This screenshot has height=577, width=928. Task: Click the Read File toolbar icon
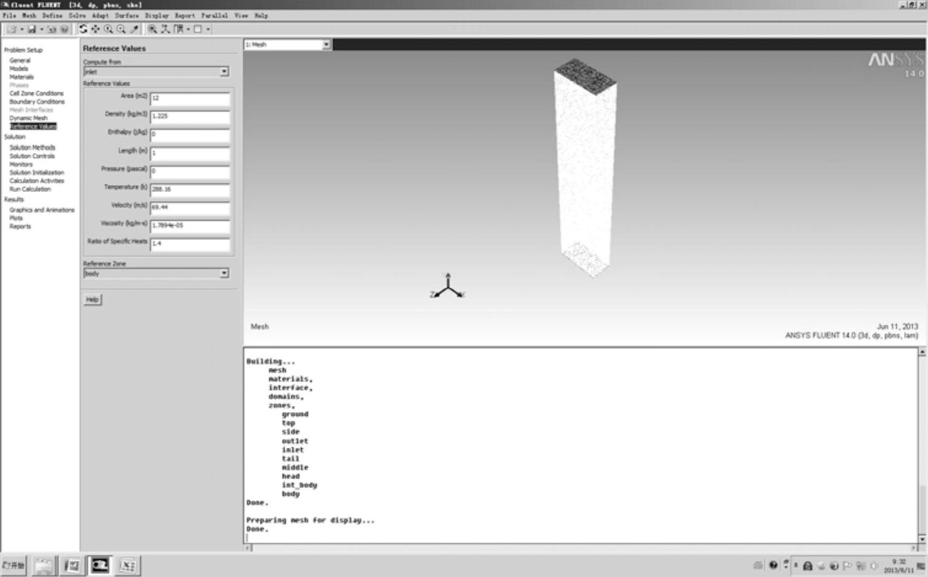(x=11, y=29)
